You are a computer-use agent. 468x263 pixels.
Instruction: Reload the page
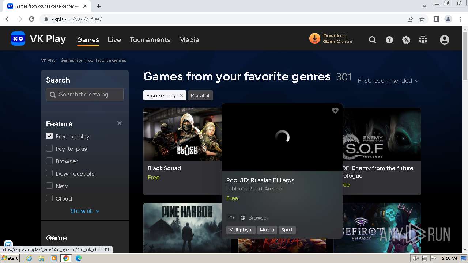tap(31, 19)
